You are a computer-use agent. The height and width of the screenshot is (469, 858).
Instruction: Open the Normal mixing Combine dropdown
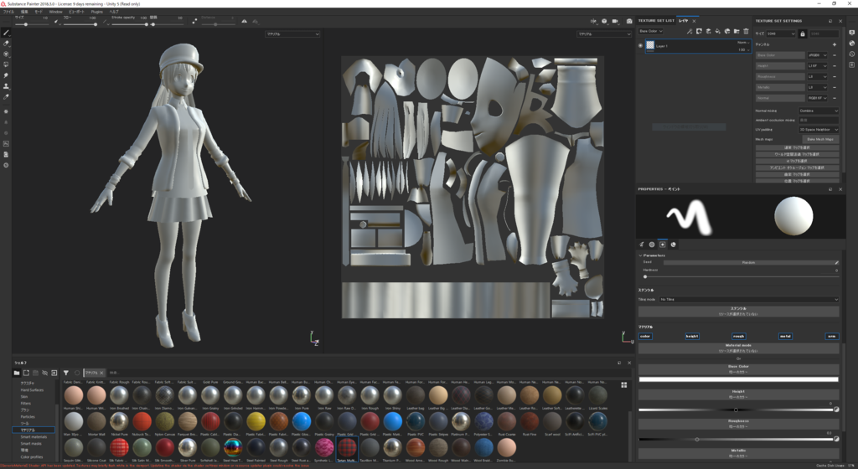[818, 111]
